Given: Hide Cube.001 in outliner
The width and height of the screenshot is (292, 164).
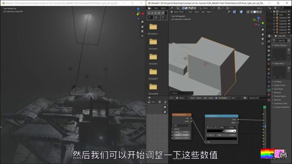Looking at the screenshot, I should pos(289,21).
